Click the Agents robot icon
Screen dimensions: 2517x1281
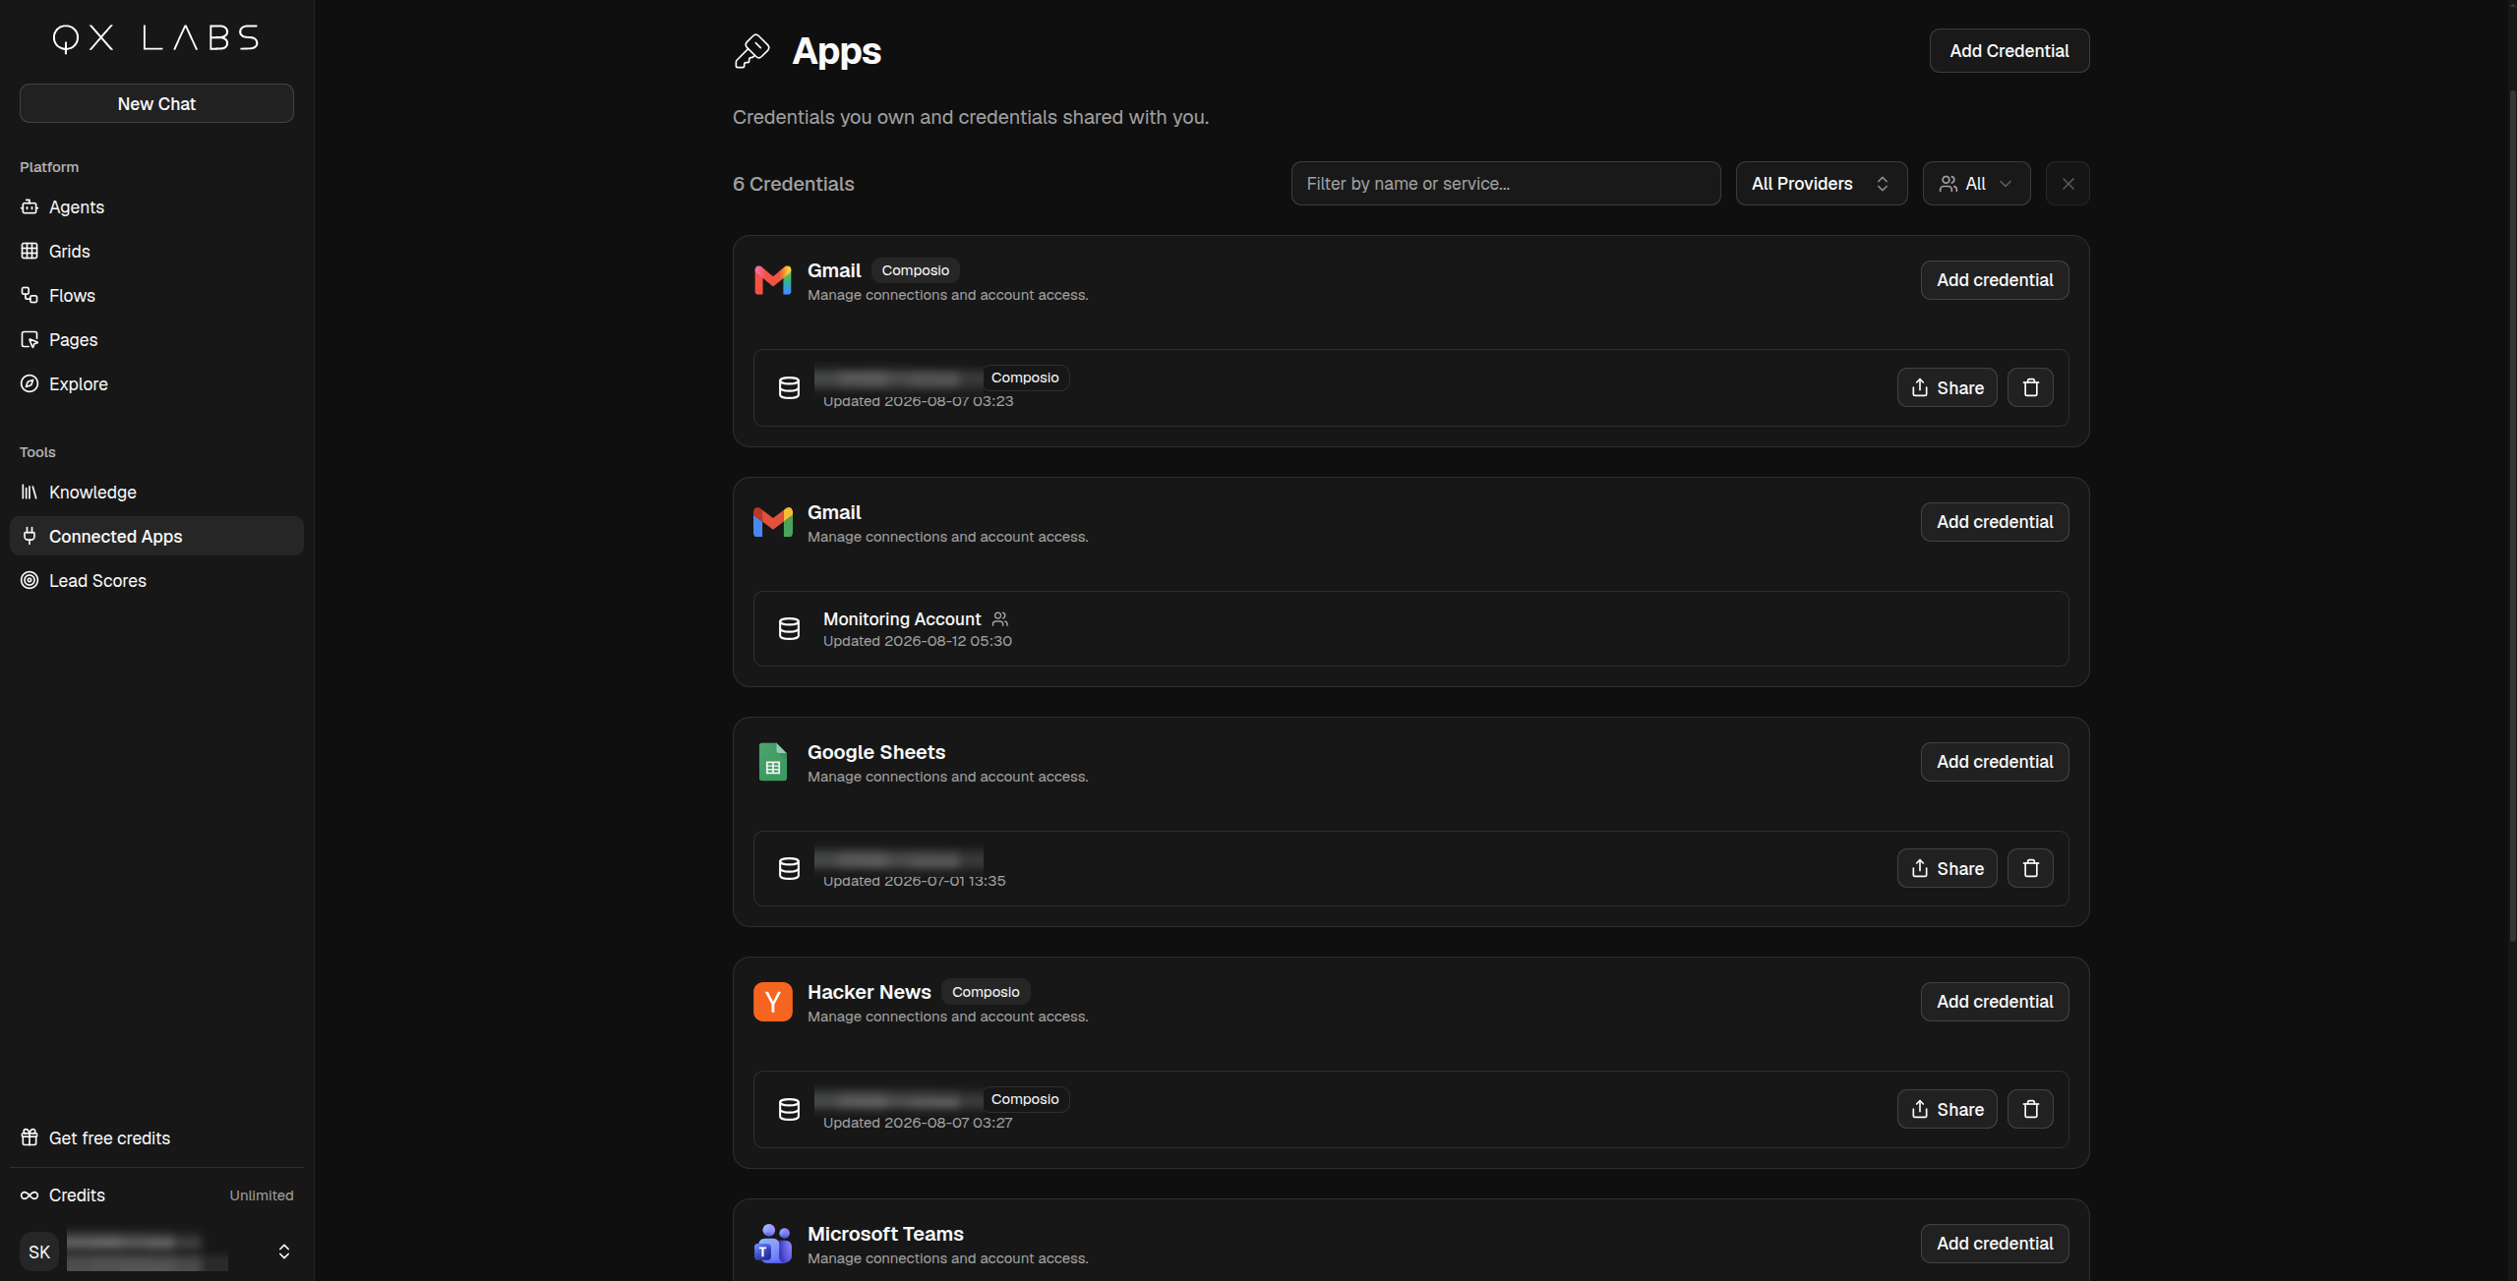(30, 206)
